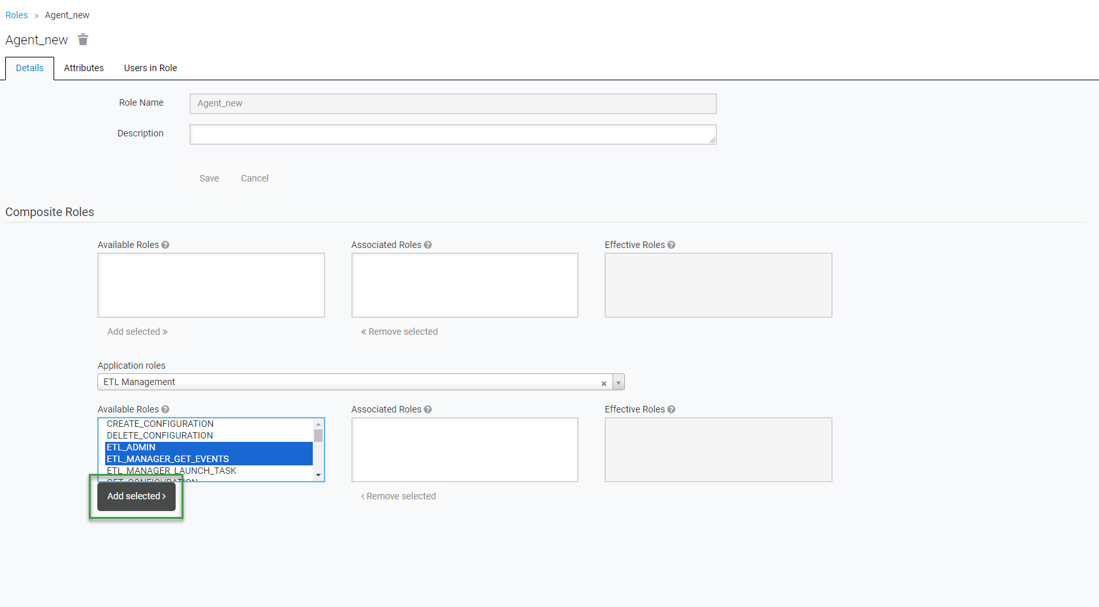This screenshot has width=1099, height=607.
Task: Click help icon beside lower Associated Roles
Action: pyautogui.click(x=428, y=409)
